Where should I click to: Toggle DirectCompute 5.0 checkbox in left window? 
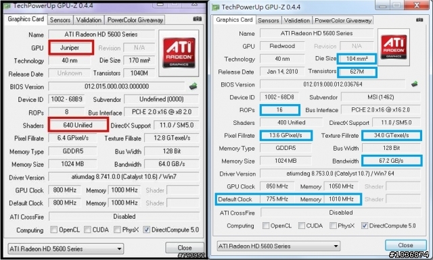point(147,230)
